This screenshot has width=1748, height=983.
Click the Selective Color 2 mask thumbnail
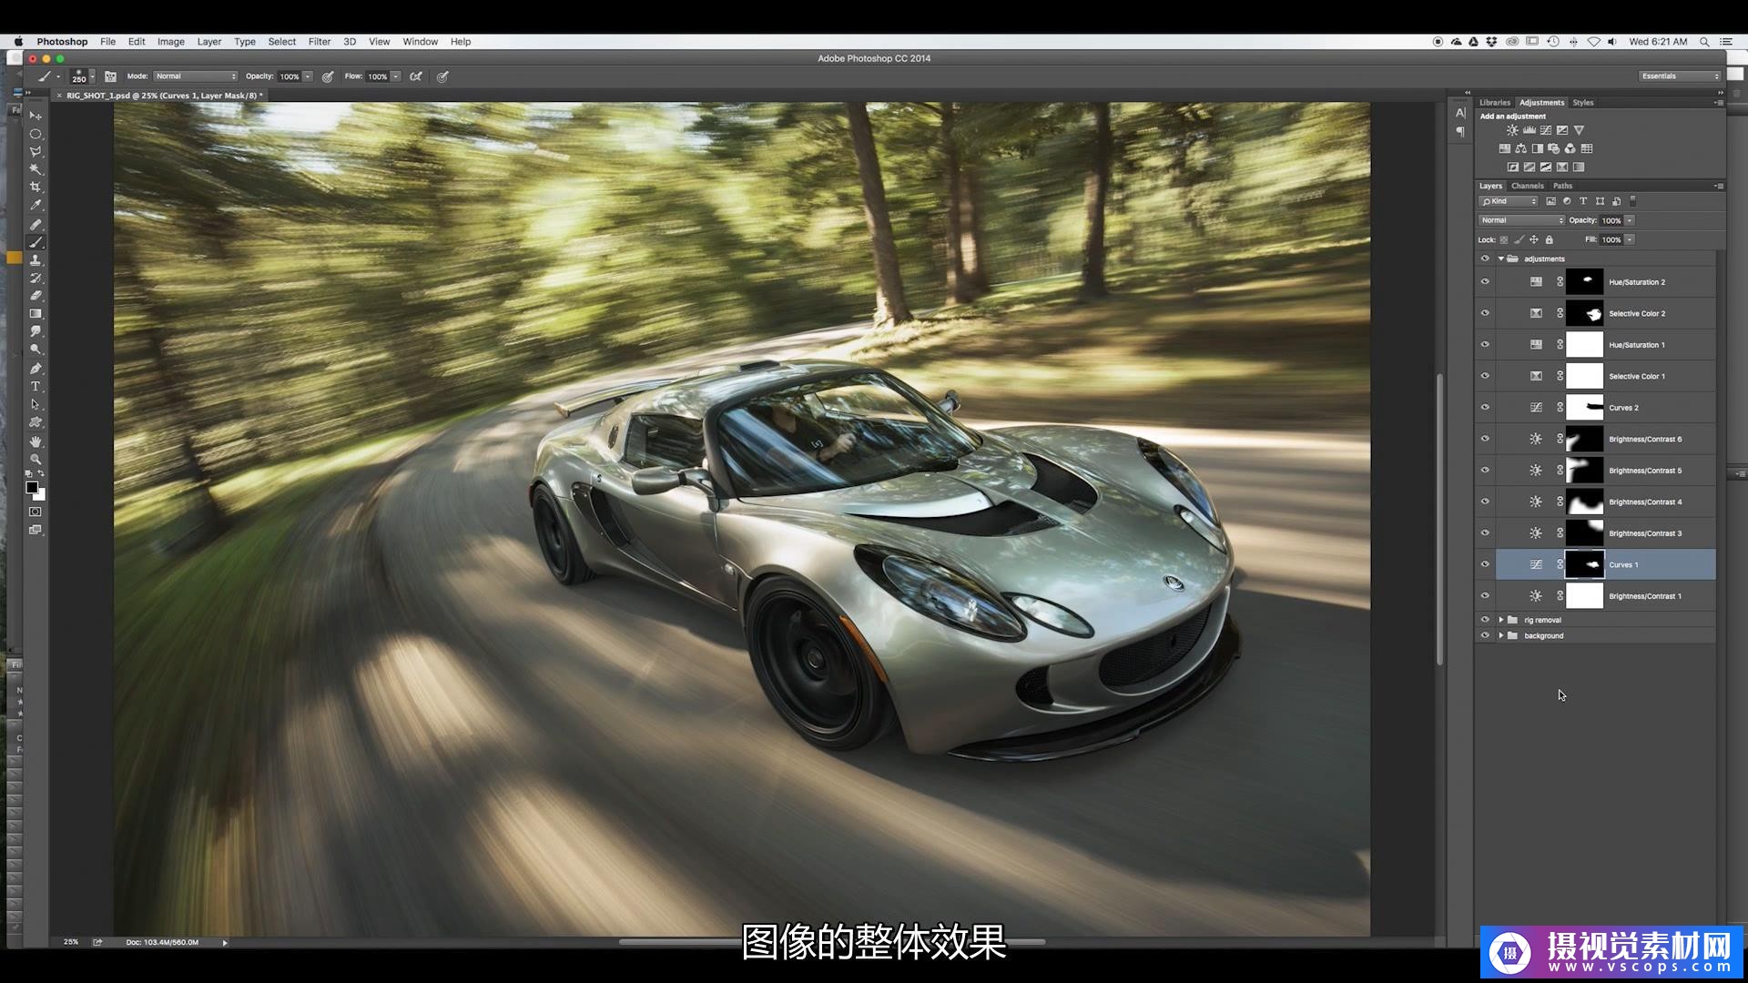1584,314
